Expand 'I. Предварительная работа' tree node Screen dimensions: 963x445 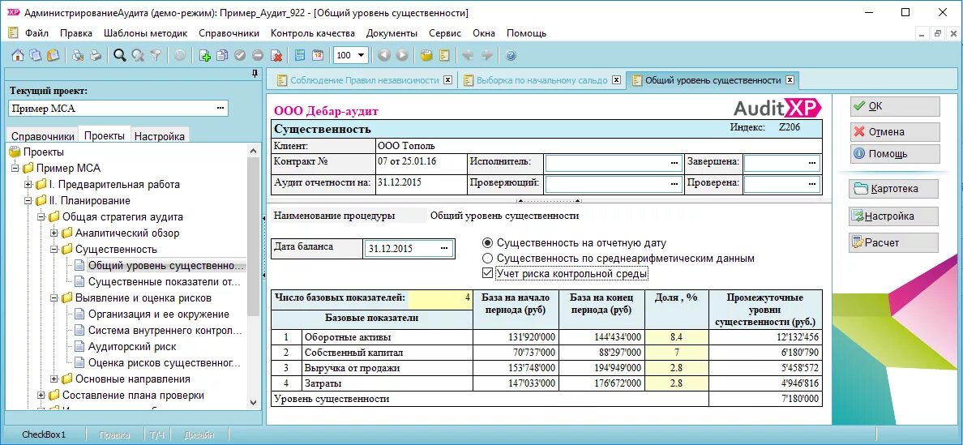pos(28,184)
